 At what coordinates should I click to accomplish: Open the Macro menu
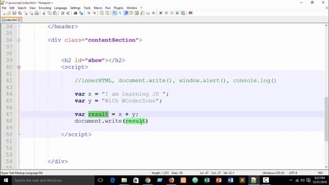click(x=98, y=8)
